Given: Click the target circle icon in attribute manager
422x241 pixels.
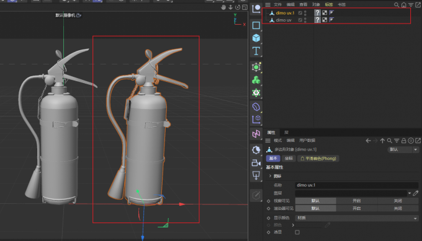Looking at the screenshot, I should pos(411,141).
